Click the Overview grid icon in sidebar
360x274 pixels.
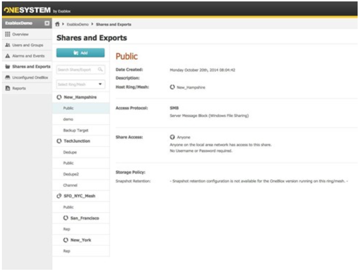(8, 34)
